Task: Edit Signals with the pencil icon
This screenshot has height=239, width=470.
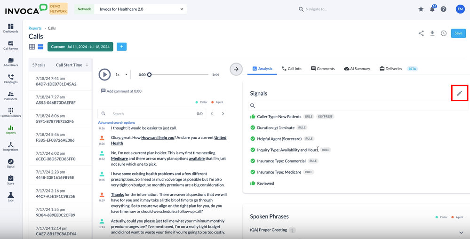Action: pos(460,93)
